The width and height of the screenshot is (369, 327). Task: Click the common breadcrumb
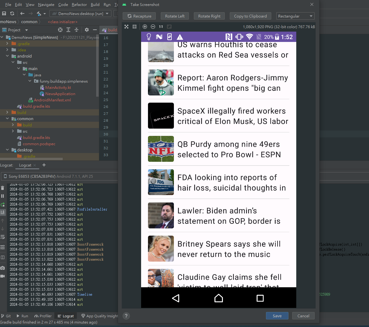29,22
